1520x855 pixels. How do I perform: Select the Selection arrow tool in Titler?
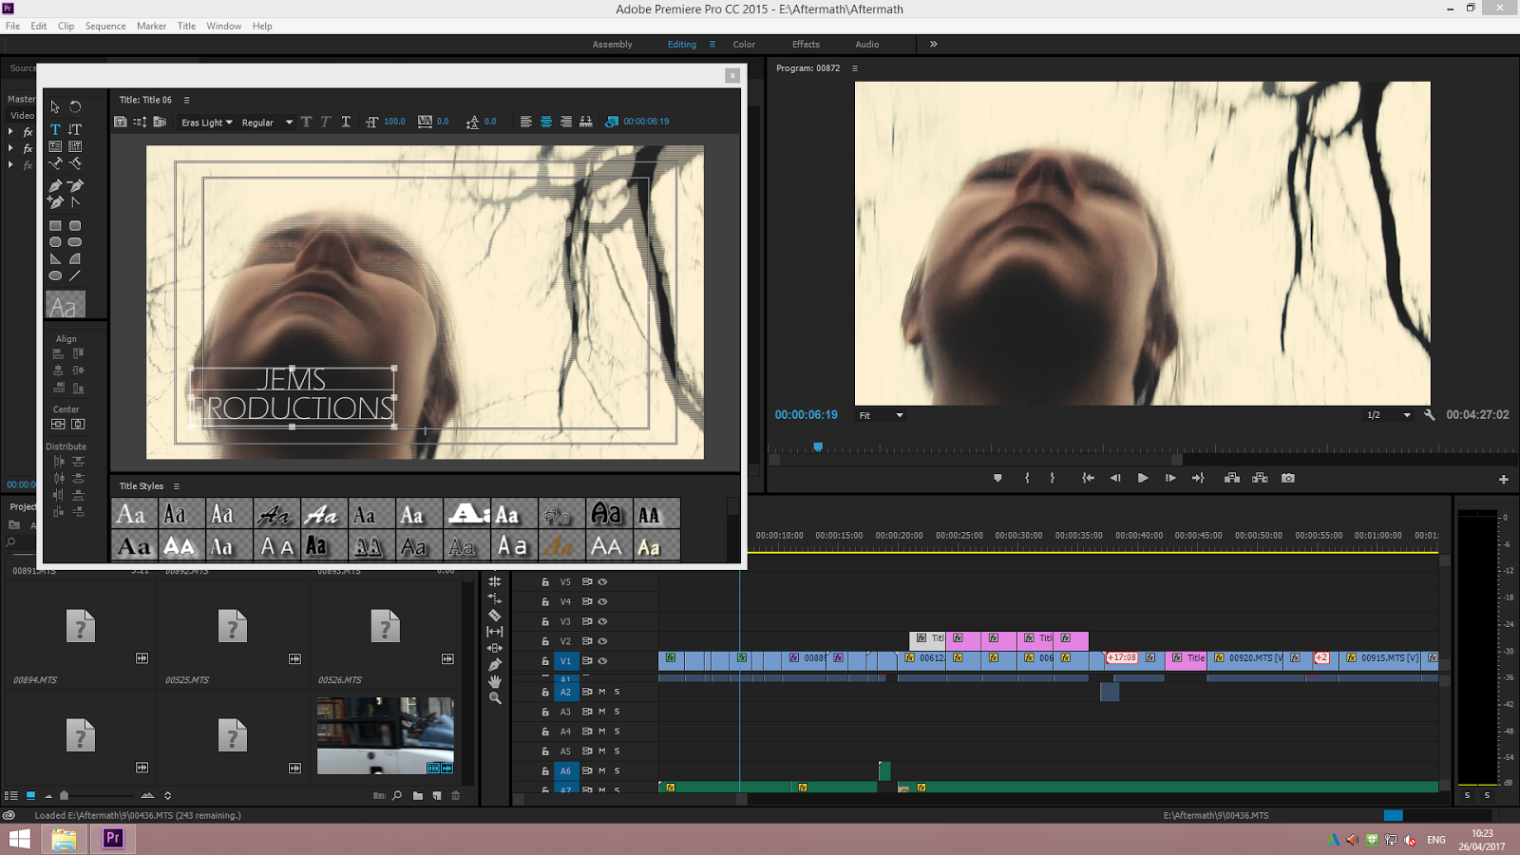coord(55,106)
